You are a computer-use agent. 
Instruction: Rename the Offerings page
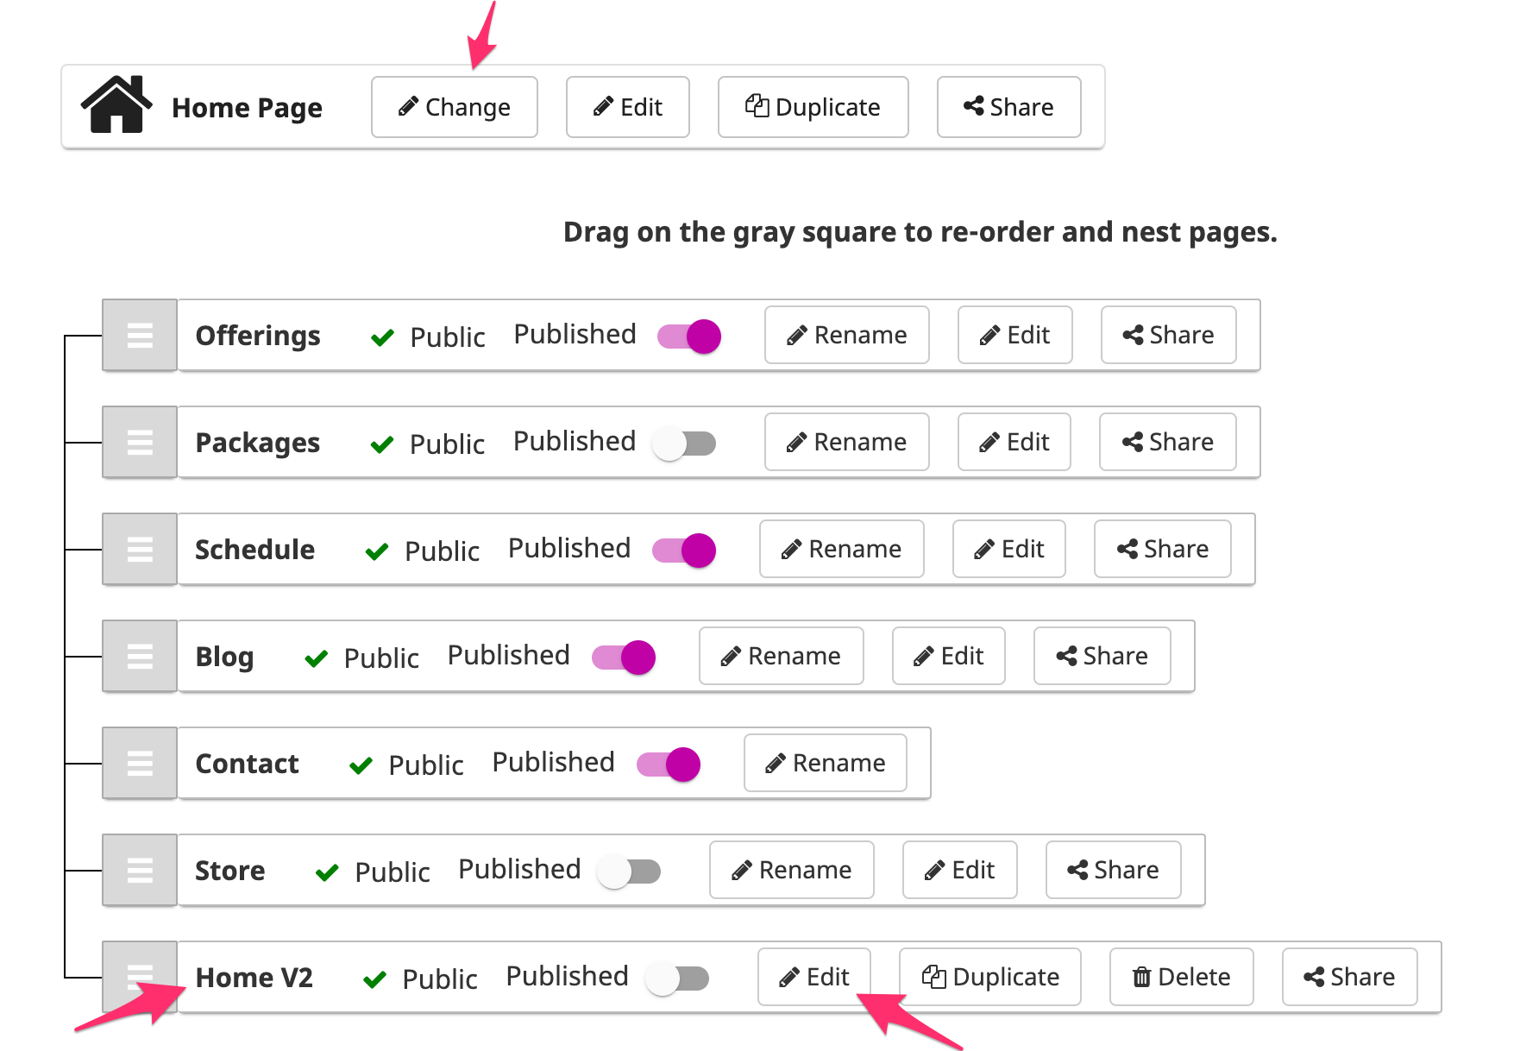coord(847,335)
